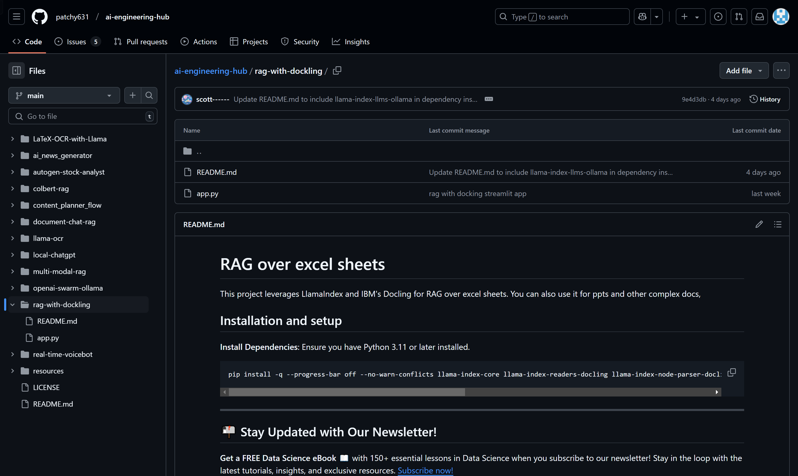Open the Copilot chat icon
Viewport: 798px width, 476px height.
[x=642, y=17]
